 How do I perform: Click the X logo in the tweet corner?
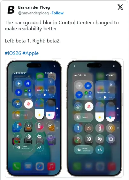tap(120, 7)
